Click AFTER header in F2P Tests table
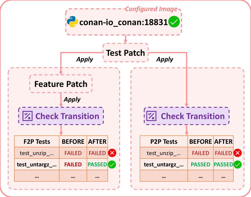This screenshot has width=251, height=197. click(97, 142)
